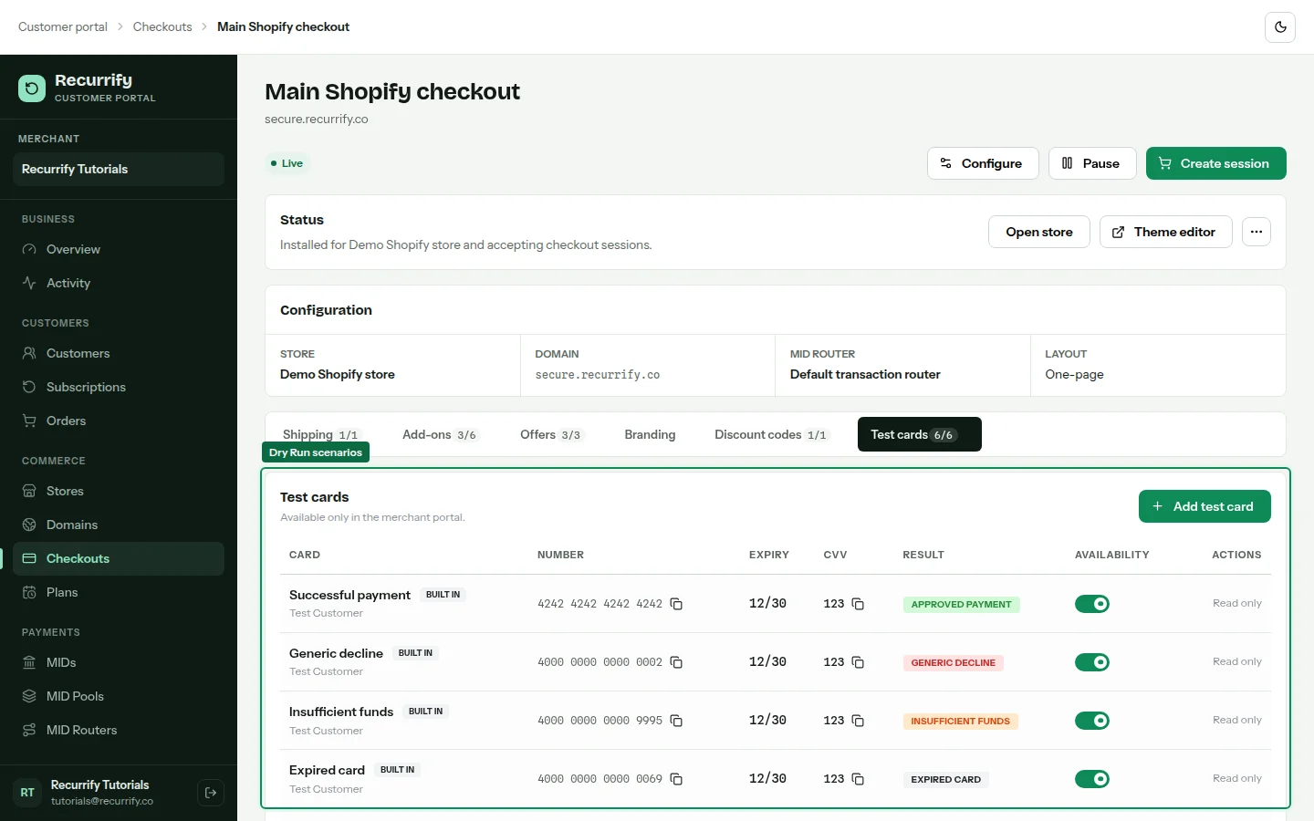
Task: Open Orders from the sidebar
Action: pyautogui.click(x=119, y=421)
